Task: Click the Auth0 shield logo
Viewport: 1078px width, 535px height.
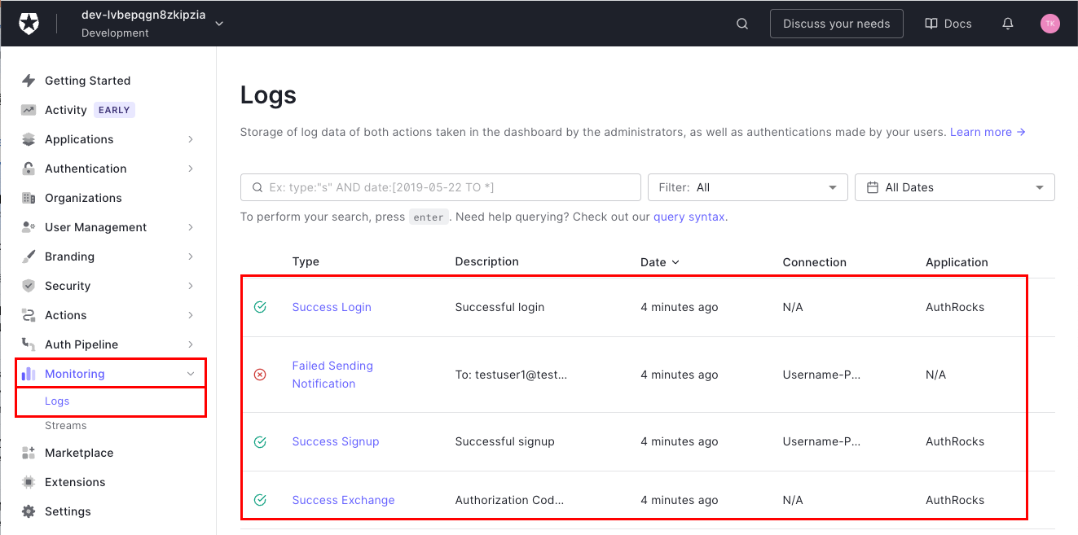Action: pyautogui.click(x=29, y=24)
